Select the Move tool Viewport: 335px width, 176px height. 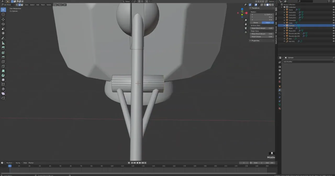[3, 20]
